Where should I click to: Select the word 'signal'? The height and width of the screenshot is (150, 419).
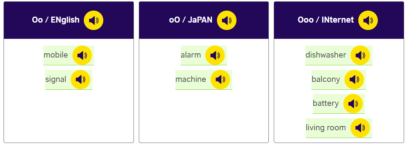tap(56, 79)
